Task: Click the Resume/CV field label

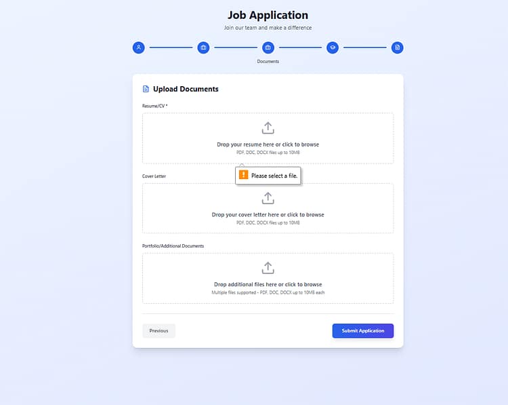Action: coord(154,106)
